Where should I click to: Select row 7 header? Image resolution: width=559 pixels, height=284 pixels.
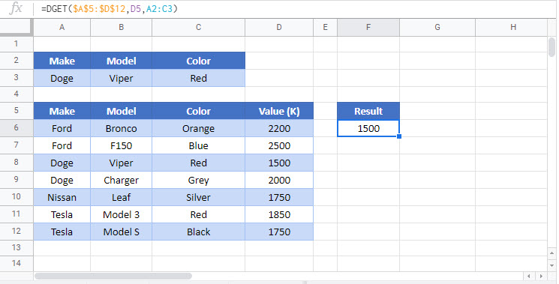17,145
